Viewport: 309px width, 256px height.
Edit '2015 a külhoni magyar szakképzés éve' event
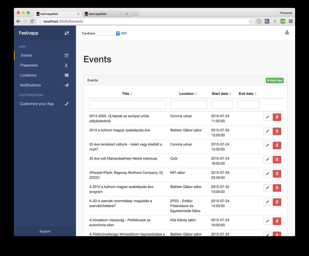(267, 131)
